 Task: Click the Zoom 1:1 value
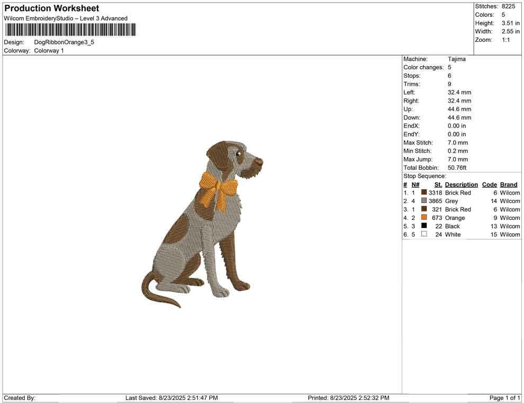(505, 39)
